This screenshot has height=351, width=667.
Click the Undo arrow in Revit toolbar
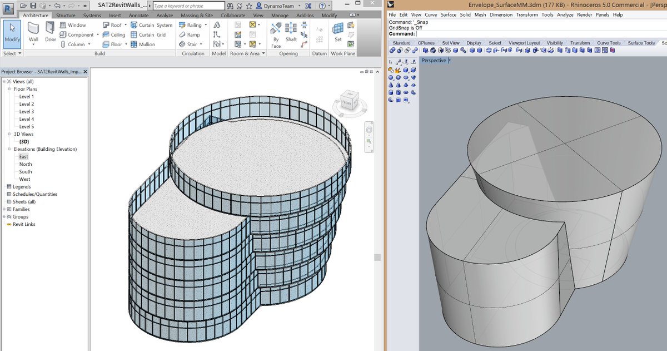tap(57, 6)
